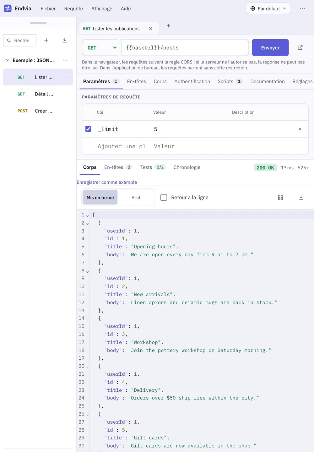Screen dimensions: 314x452
Task: Open options menu for Lister l... request
Action: click(65, 77)
